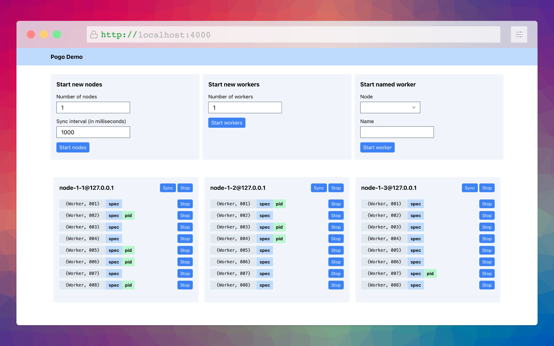This screenshot has width=554, height=346.
Task: Focus the Number of nodes field
Action: tap(93, 108)
